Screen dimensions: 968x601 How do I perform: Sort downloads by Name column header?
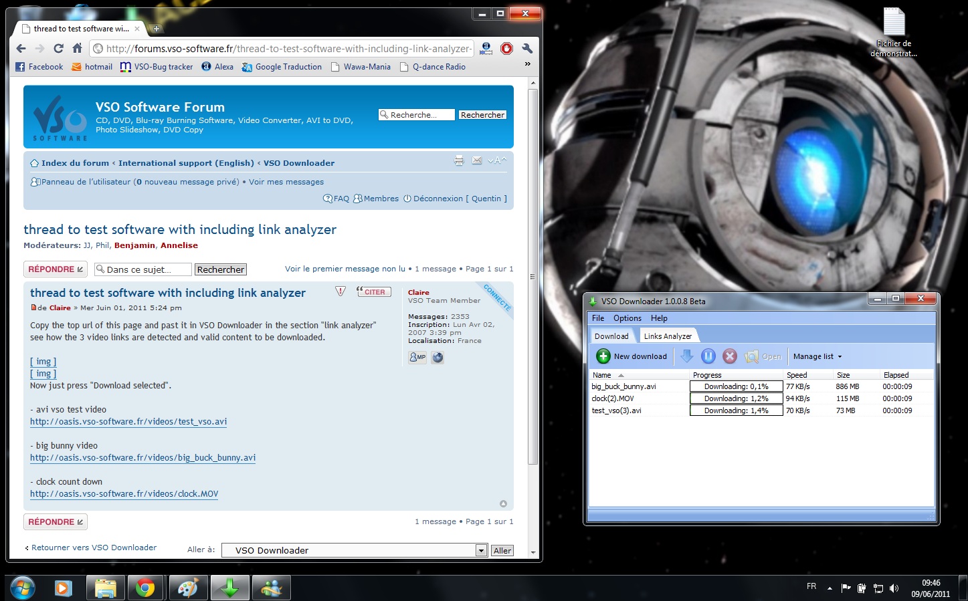pyautogui.click(x=639, y=375)
